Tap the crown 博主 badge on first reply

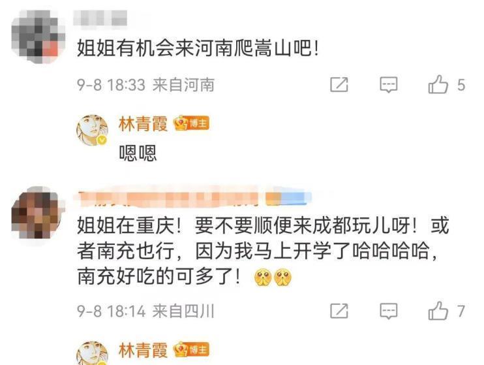pyautogui.click(x=191, y=123)
